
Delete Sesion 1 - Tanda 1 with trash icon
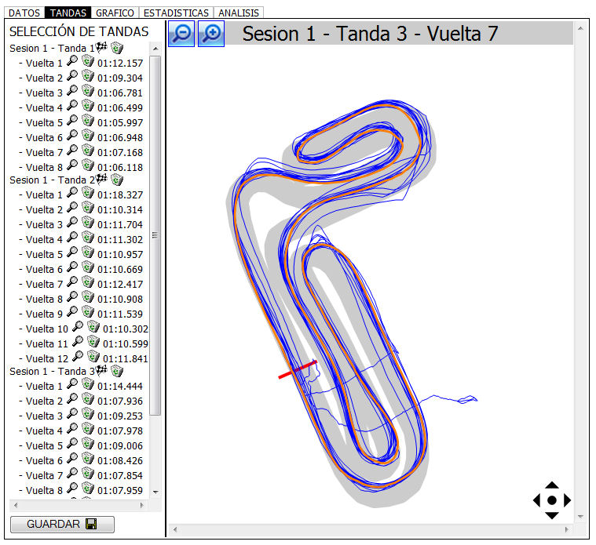pyautogui.click(x=117, y=48)
